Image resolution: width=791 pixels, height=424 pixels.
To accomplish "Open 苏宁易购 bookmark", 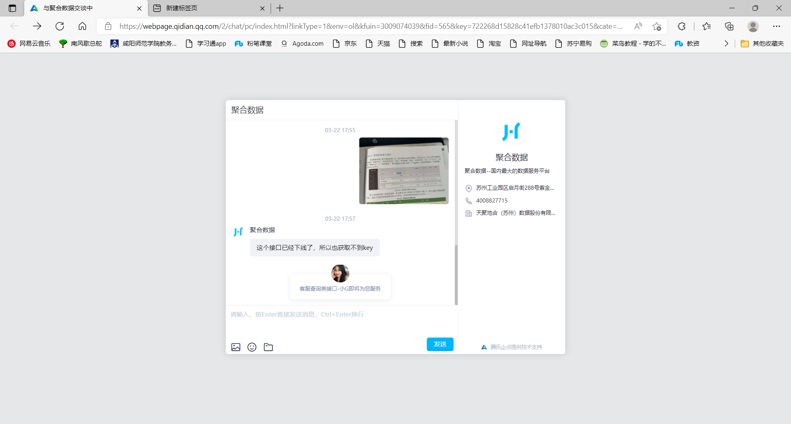I will coord(573,44).
